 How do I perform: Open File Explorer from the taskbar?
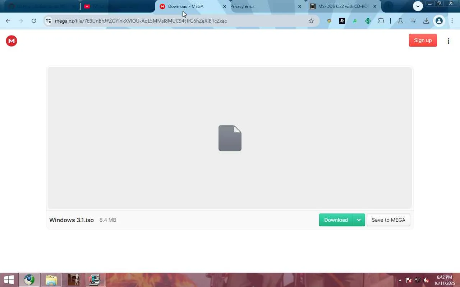click(51, 280)
